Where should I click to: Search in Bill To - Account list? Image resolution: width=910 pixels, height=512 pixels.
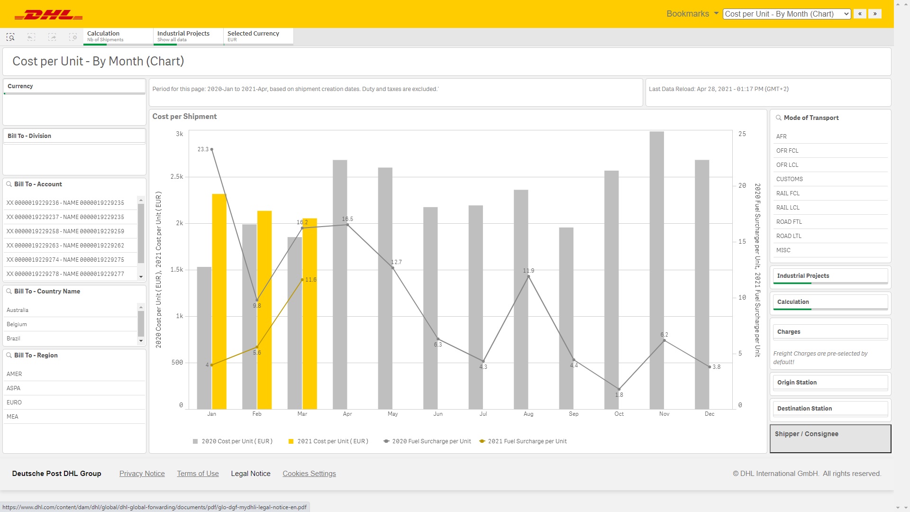click(9, 184)
